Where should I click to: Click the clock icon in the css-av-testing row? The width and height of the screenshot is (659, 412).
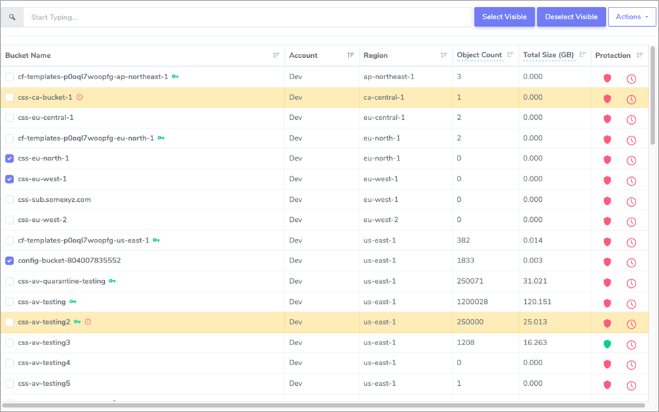point(631,302)
